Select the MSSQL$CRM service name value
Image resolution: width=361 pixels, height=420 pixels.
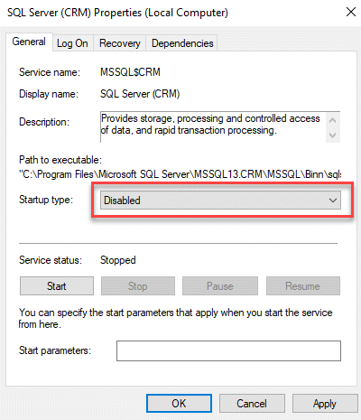click(130, 72)
